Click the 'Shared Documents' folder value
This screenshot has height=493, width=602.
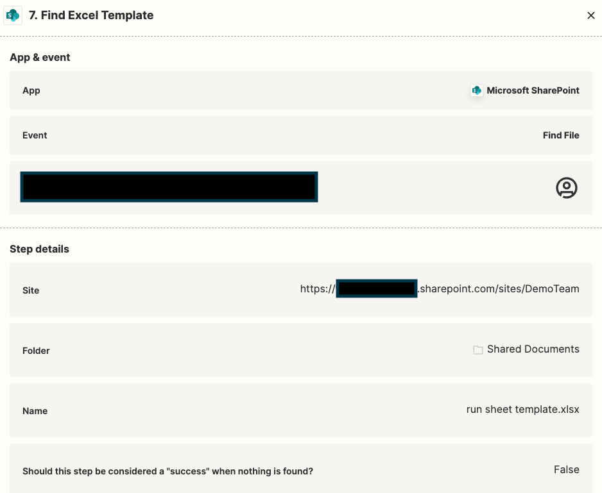click(x=533, y=349)
